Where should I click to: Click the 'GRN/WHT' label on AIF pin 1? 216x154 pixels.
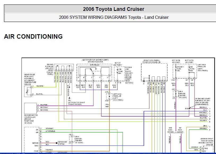[49, 129]
